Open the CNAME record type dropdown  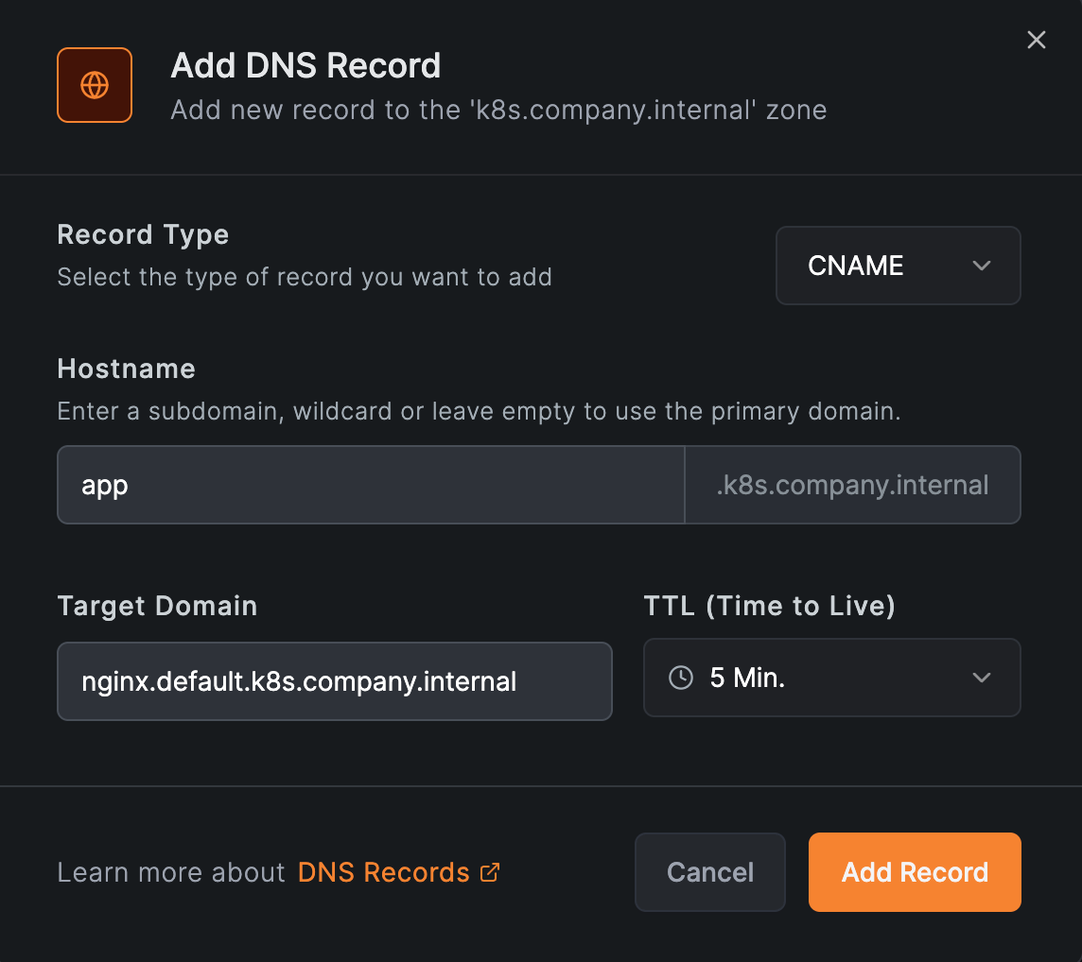click(x=898, y=266)
